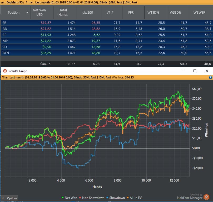Close the Results Graph window
The image size is (213, 202).
pyautogui.click(x=207, y=71)
